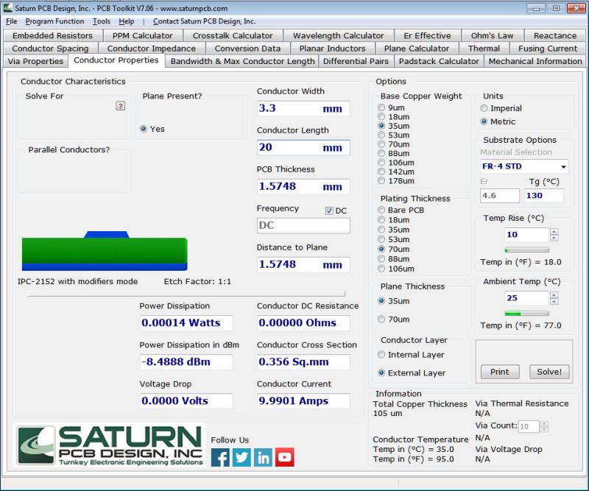Decrease Temp Rise with down arrow
The width and height of the screenshot is (589, 491).
pos(554,239)
